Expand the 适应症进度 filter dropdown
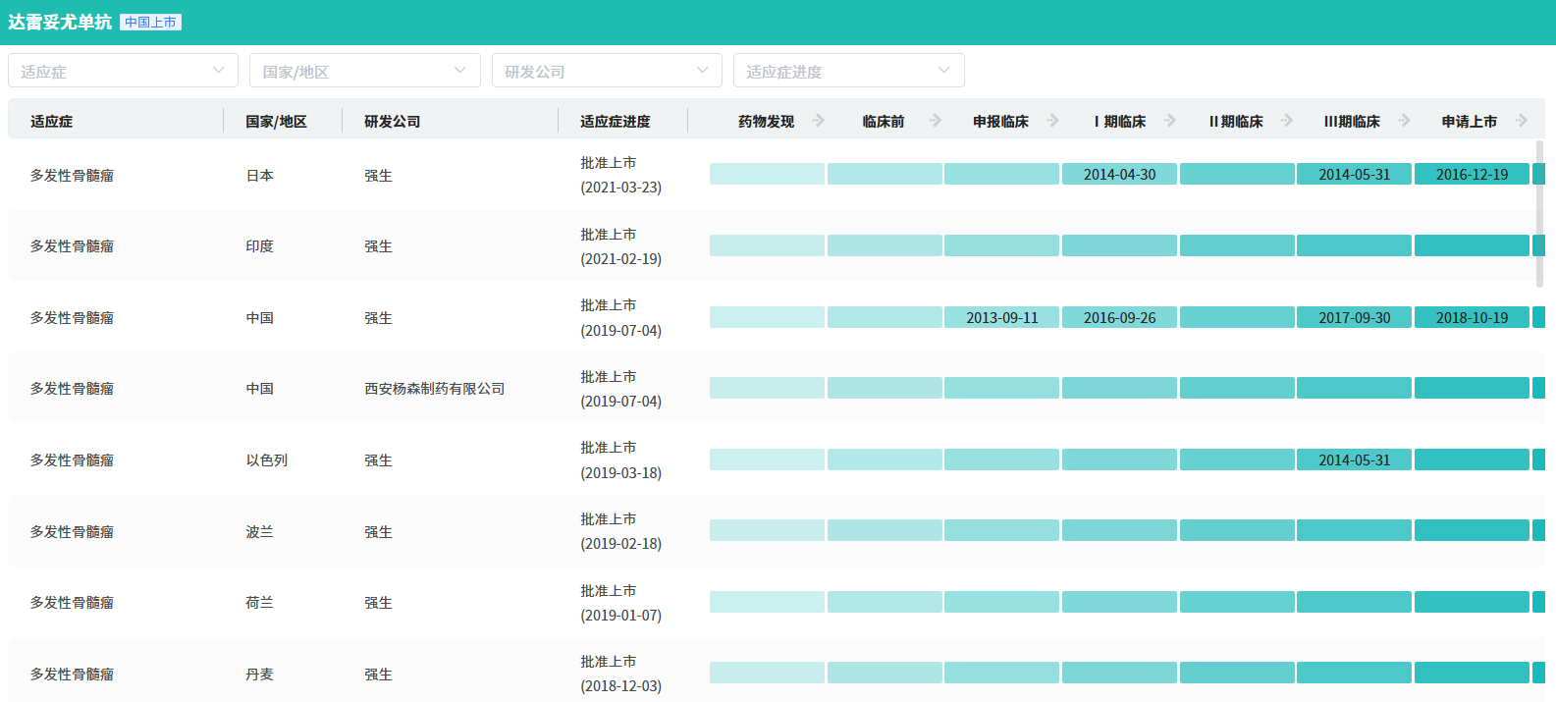This screenshot has height=702, width=1556. click(848, 71)
